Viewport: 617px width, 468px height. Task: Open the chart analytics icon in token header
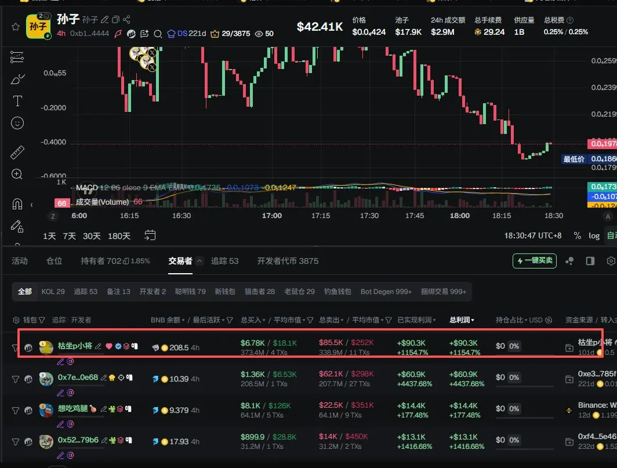[x=131, y=34]
